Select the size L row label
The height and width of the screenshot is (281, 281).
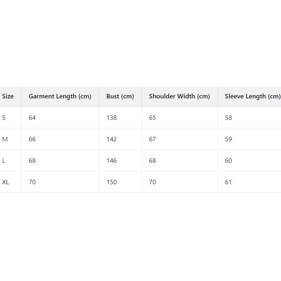point(4,161)
